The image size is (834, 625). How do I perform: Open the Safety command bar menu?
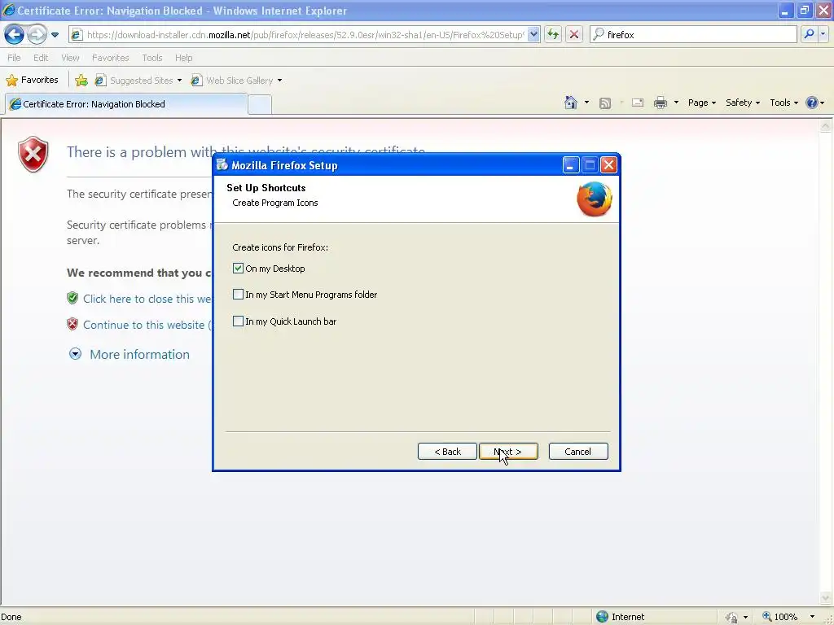743,103
